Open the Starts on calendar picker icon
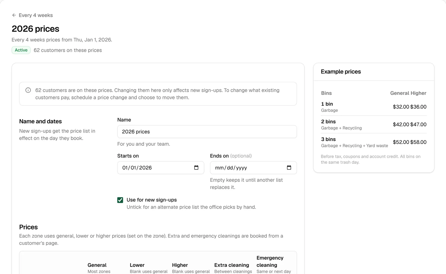The height and width of the screenshot is (274, 446). (196, 168)
